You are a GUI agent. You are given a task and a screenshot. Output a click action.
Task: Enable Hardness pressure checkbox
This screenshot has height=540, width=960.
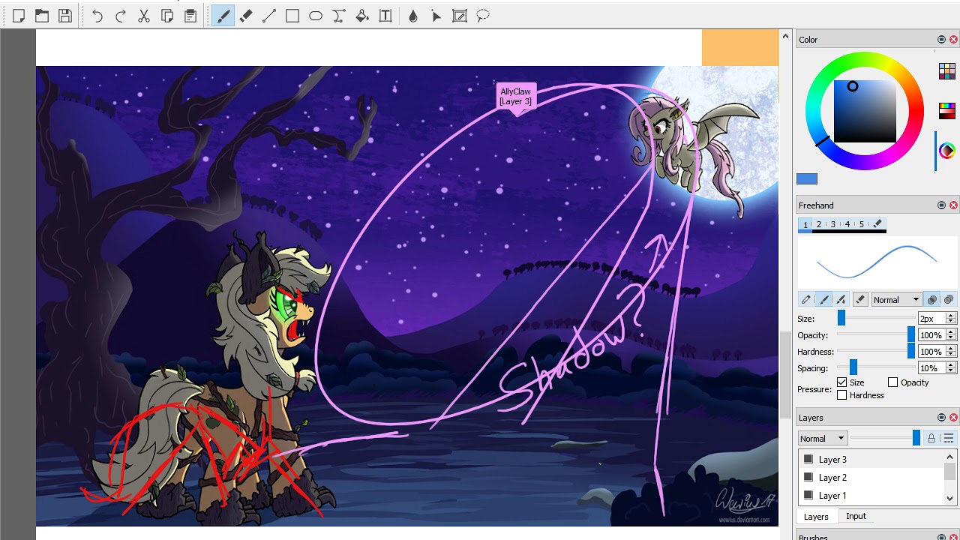841,395
